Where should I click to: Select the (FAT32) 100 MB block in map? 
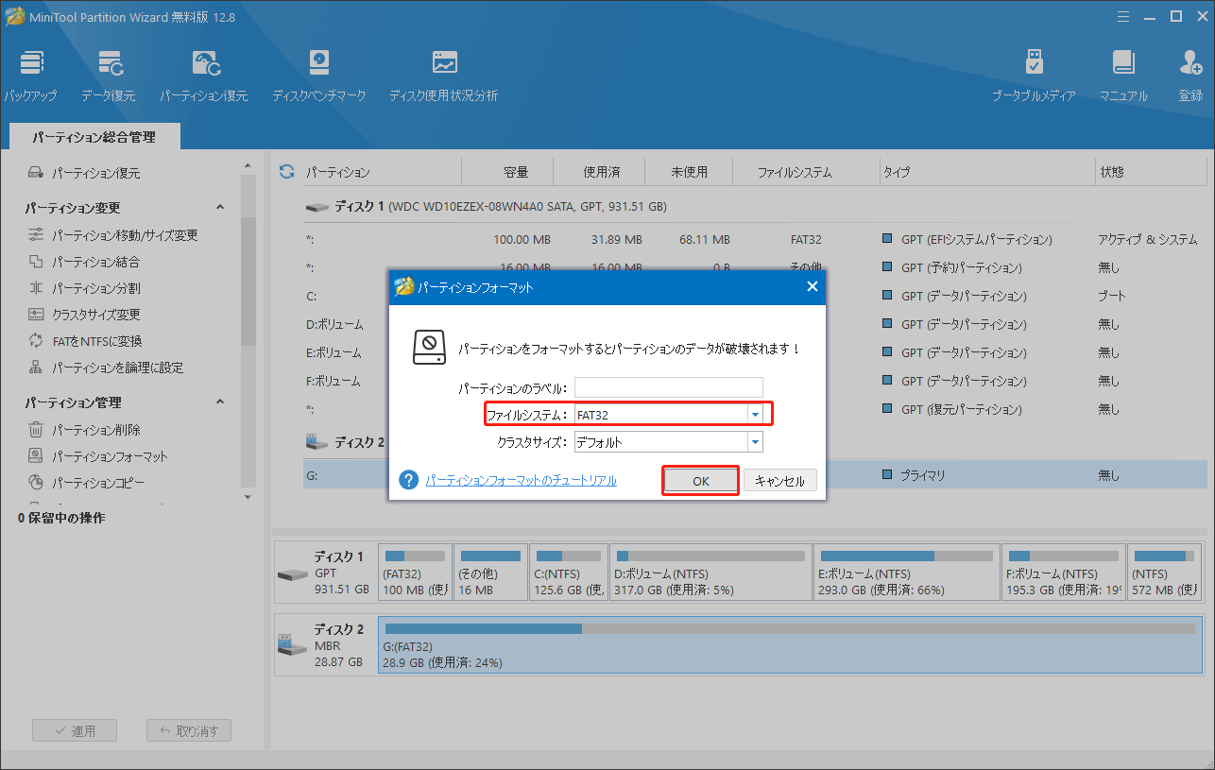(x=415, y=573)
